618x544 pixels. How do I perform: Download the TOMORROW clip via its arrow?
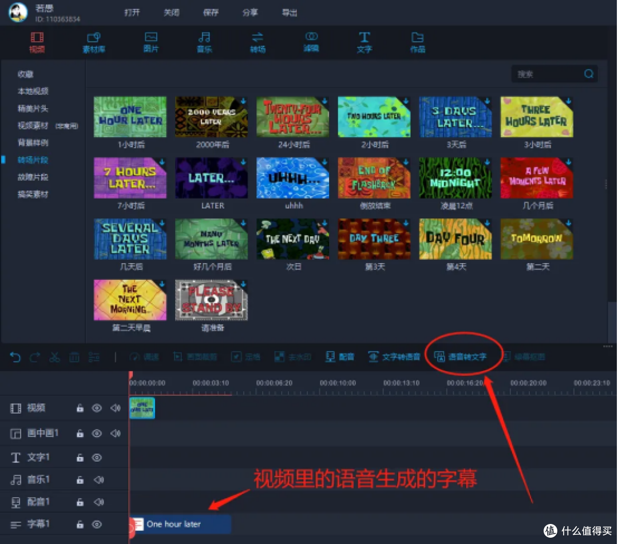point(568,223)
